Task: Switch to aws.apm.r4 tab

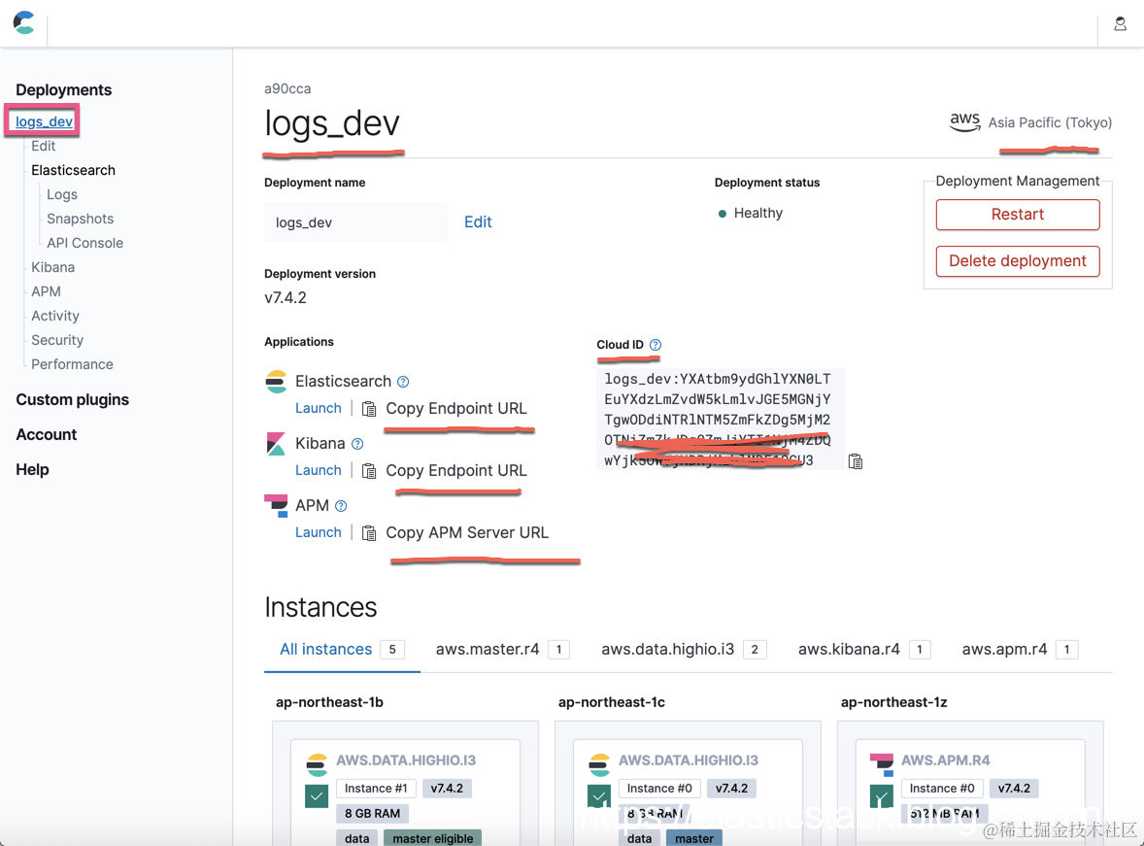Action: 1020,649
